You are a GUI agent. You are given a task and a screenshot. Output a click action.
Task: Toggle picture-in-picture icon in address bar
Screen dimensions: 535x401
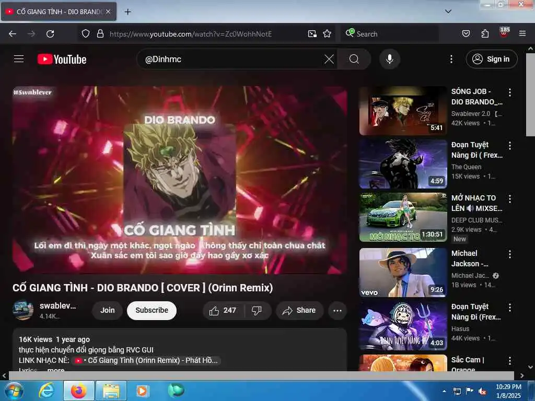pos(312,33)
